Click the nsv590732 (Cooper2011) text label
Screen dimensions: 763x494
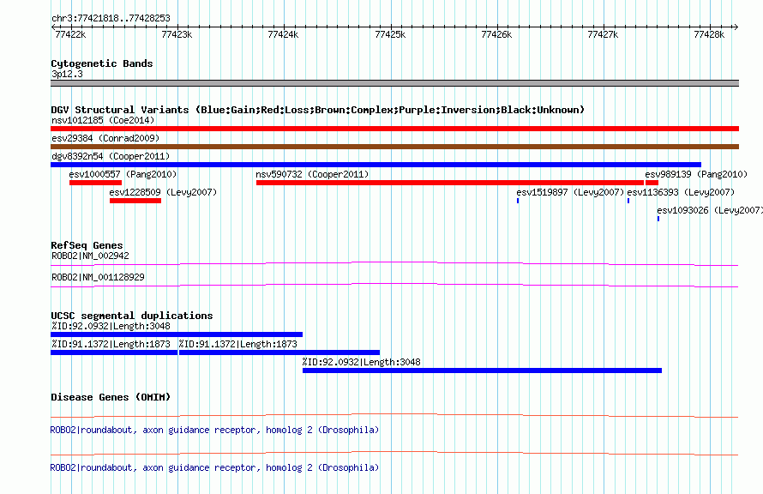(x=312, y=174)
